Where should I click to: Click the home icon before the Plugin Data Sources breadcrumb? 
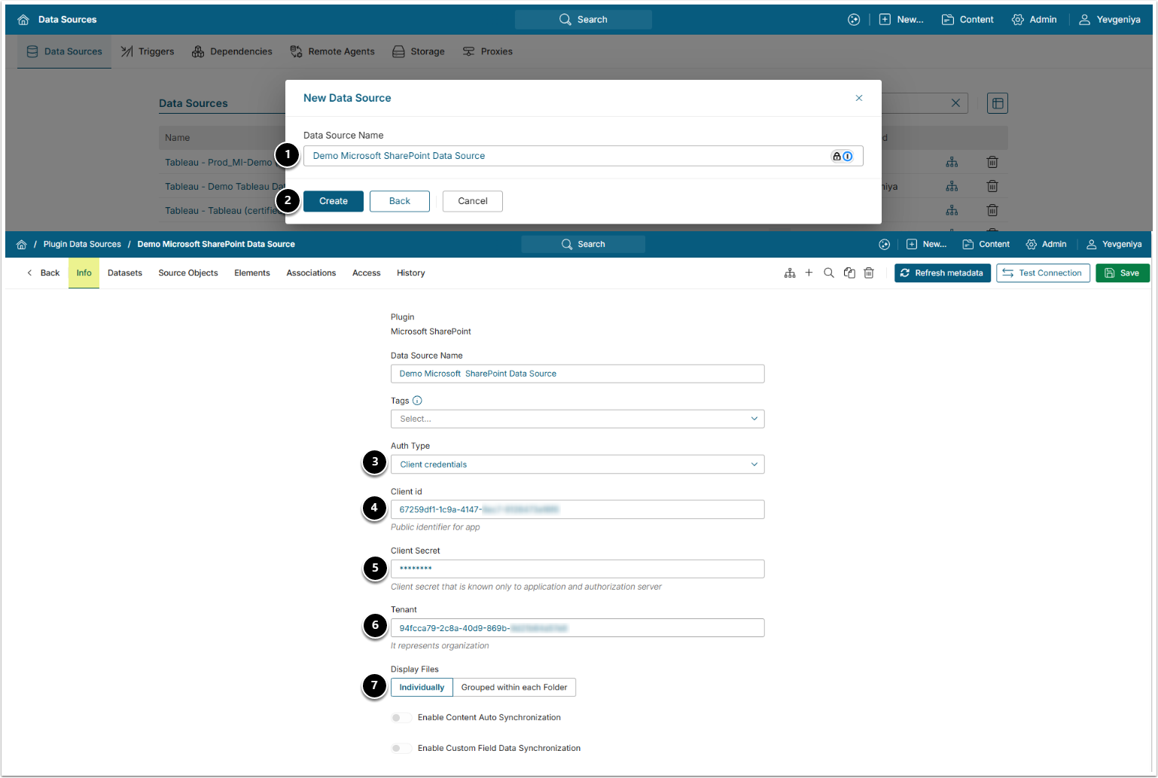pos(21,244)
